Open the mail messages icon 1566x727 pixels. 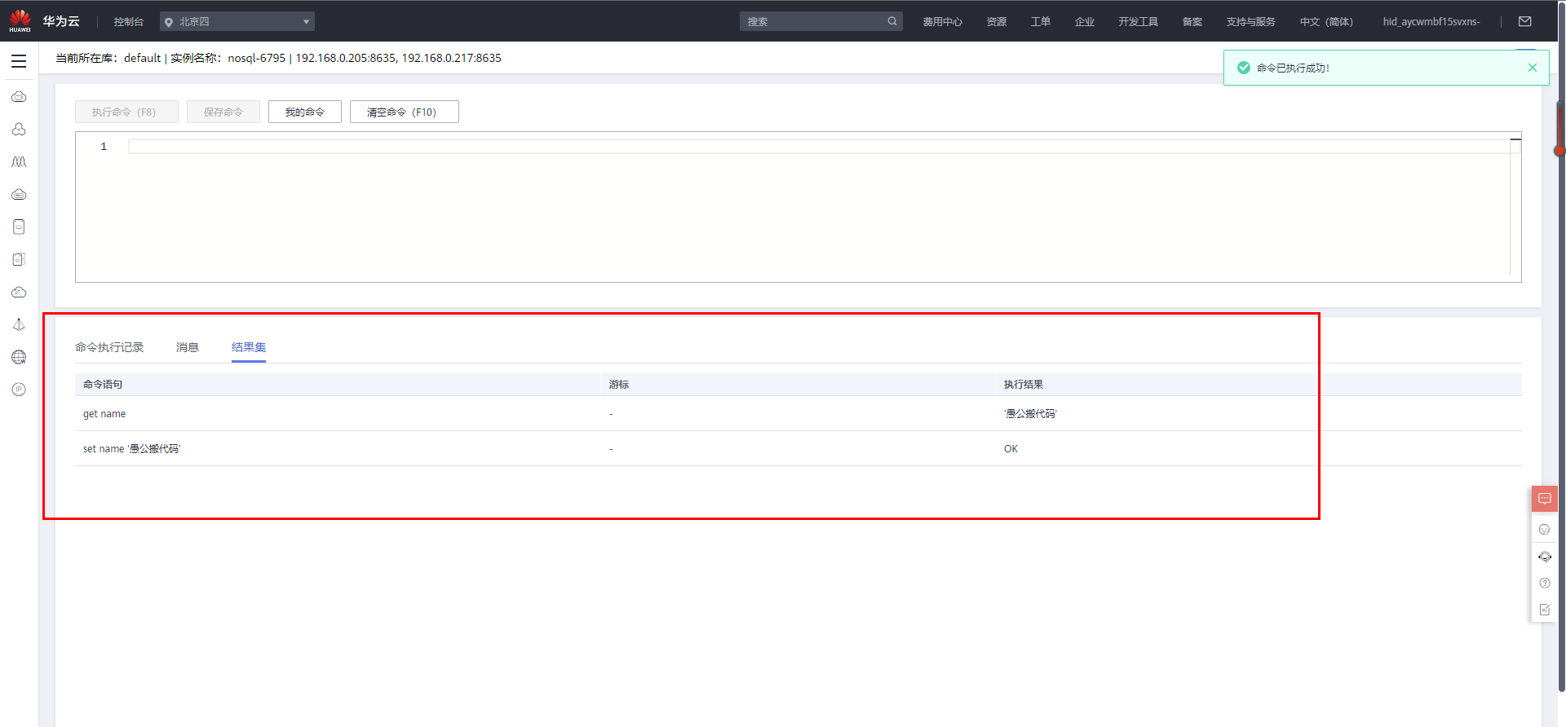coord(1525,21)
